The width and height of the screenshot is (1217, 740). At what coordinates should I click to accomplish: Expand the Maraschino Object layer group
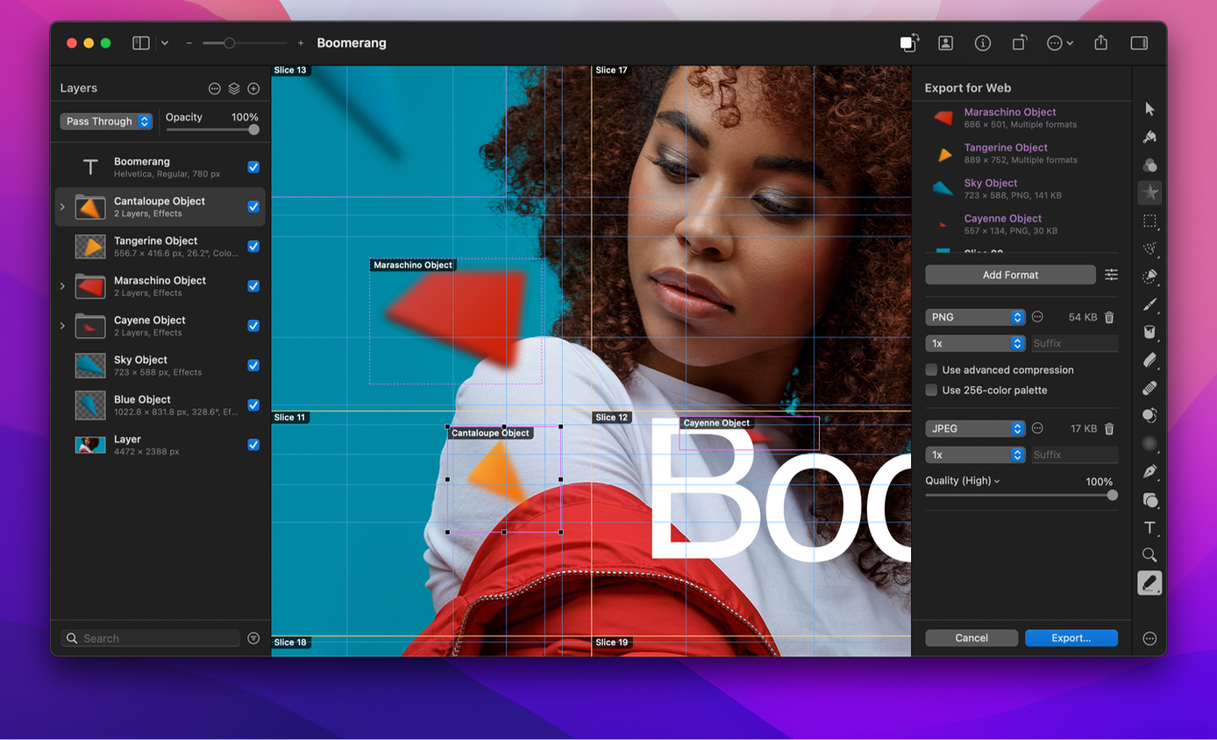click(62, 286)
